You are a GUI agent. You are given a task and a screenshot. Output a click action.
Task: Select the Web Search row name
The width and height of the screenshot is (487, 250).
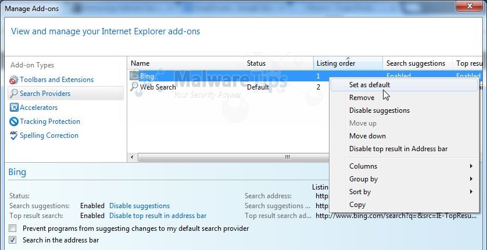tap(157, 87)
